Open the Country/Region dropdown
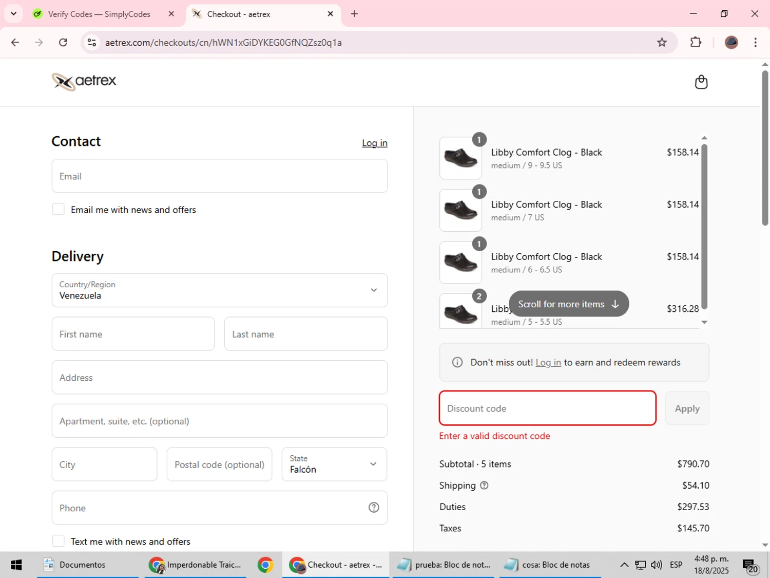Image resolution: width=770 pixels, height=578 pixels. (220, 290)
